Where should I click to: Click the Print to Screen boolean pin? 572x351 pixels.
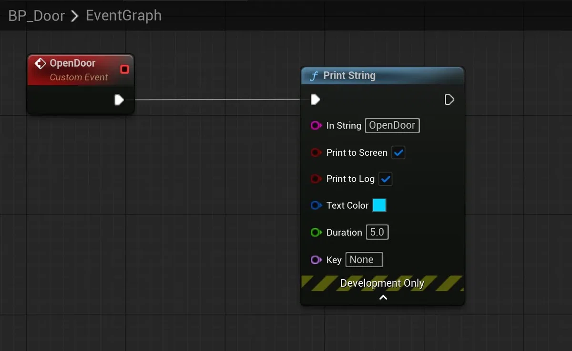316,153
